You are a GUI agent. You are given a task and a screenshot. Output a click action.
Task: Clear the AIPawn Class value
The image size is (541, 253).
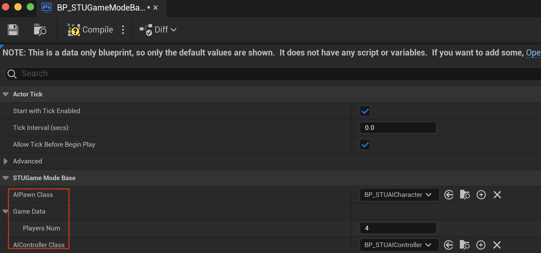pyautogui.click(x=497, y=195)
